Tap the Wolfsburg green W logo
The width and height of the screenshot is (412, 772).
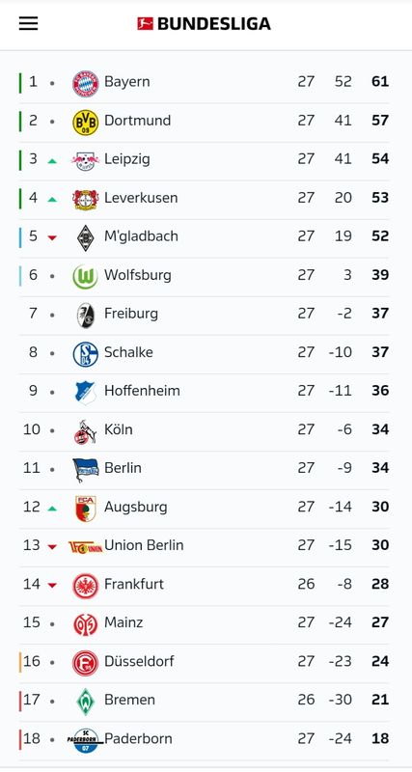coord(86,277)
